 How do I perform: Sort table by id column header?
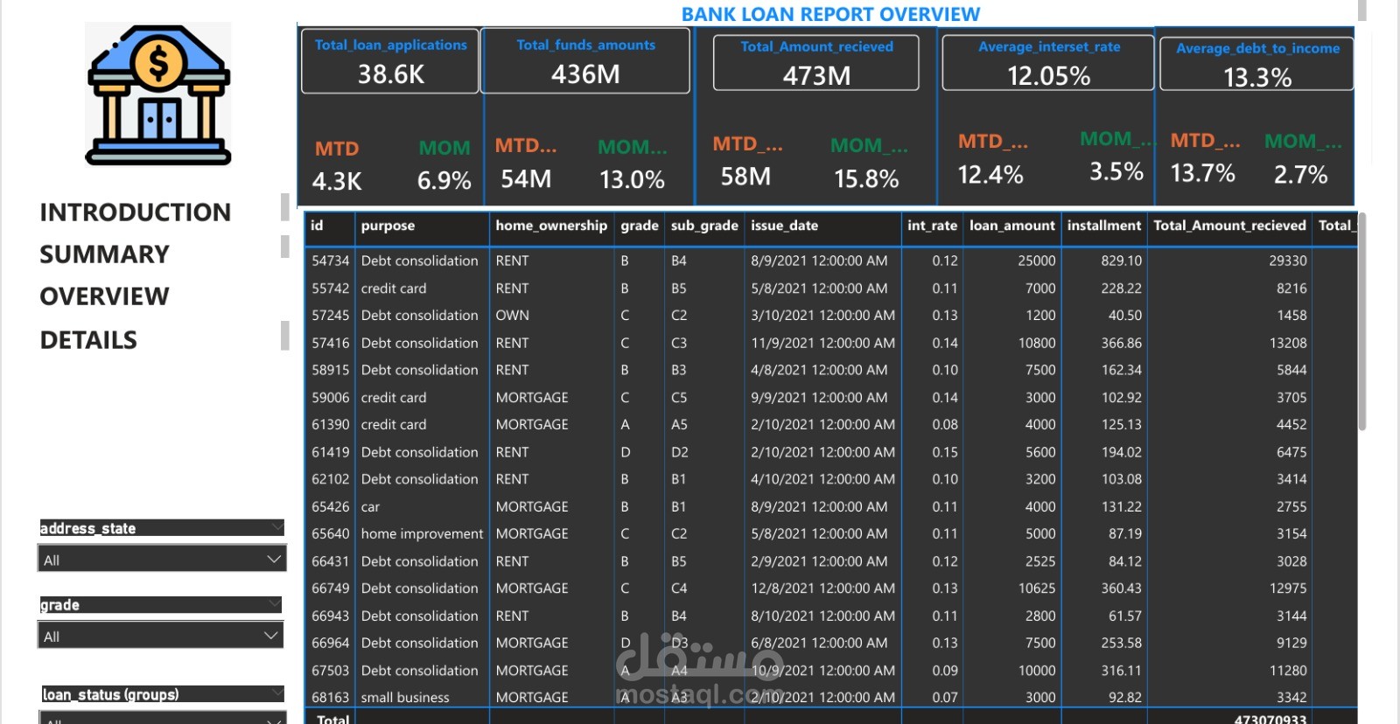click(x=317, y=226)
